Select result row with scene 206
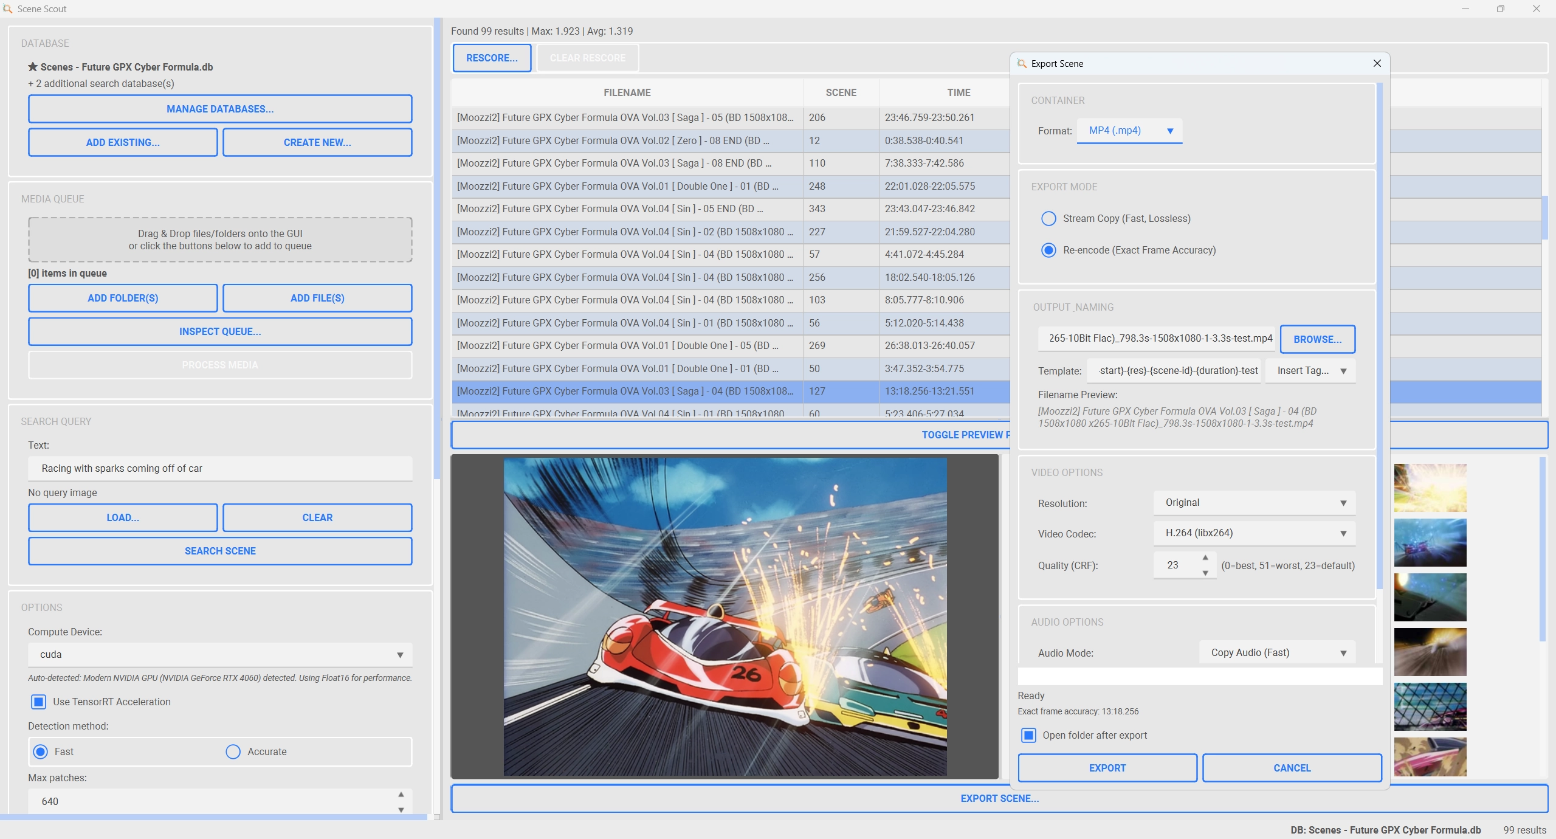The image size is (1556, 839). (x=731, y=117)
